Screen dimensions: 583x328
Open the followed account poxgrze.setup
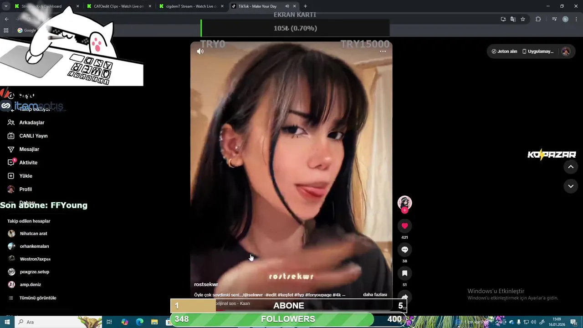point(28,272)
